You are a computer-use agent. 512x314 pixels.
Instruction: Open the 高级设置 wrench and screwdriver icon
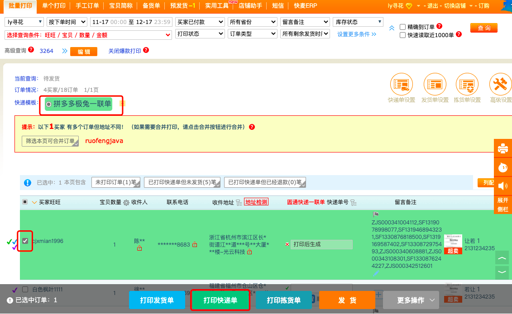click(500, 85)
